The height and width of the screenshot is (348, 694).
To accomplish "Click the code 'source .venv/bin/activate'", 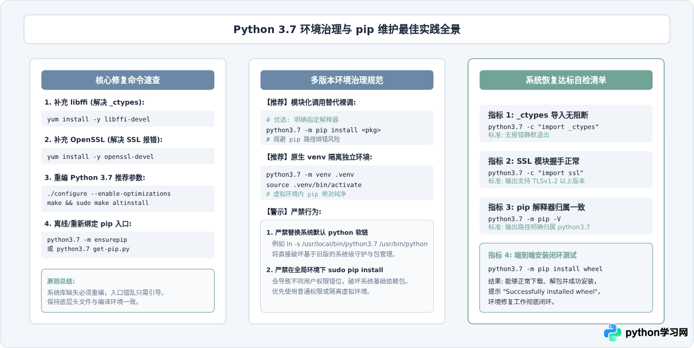I will click(314, 185).
